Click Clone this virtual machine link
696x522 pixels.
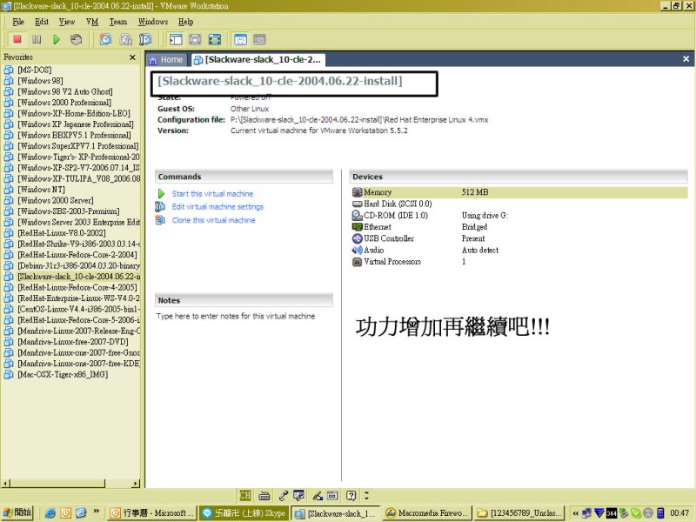point(213,220)
